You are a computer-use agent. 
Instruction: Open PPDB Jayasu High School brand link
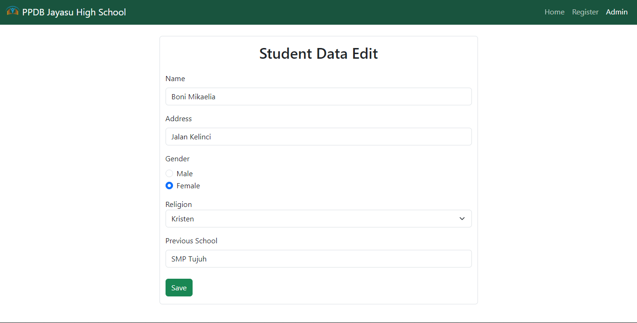[x=66, y=12]
